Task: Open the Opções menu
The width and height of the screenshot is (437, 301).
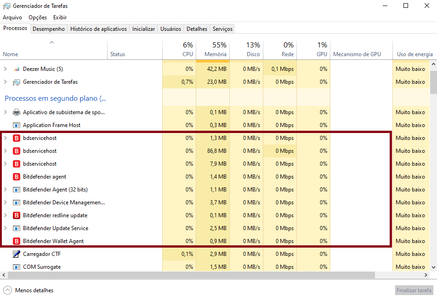Action: (x=38, y=17)
